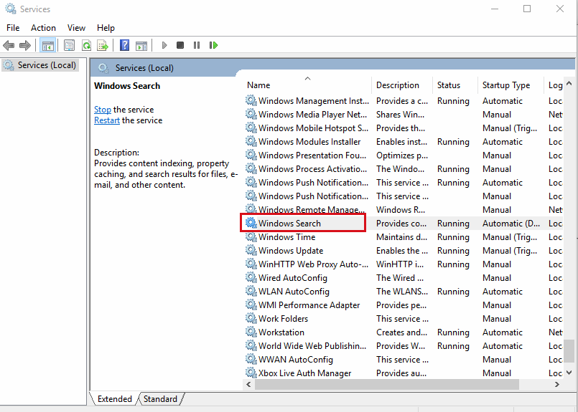The height and width of the screenshot is (412, 578).
Task: Sort services by the Name column header
Action: pyautogui.click(x=258, y=85)
